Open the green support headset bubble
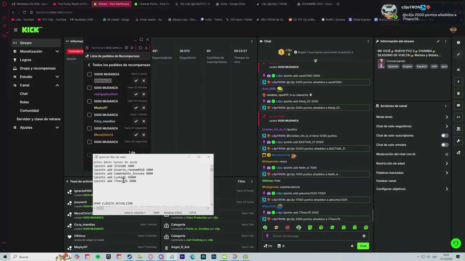The image size is (465, 261). click(456, 243)
